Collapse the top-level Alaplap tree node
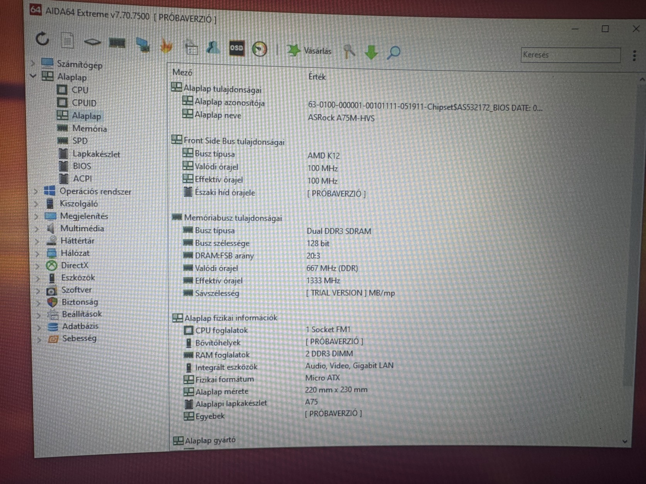Screen dimensions: 646x484 (33, 76)
